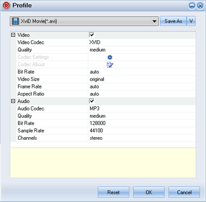The height and width of the screenshot is (202, 206).
Task: Open the XviD Movie profile dropdown
Action: pyautogui.click(x=154, y=21)
